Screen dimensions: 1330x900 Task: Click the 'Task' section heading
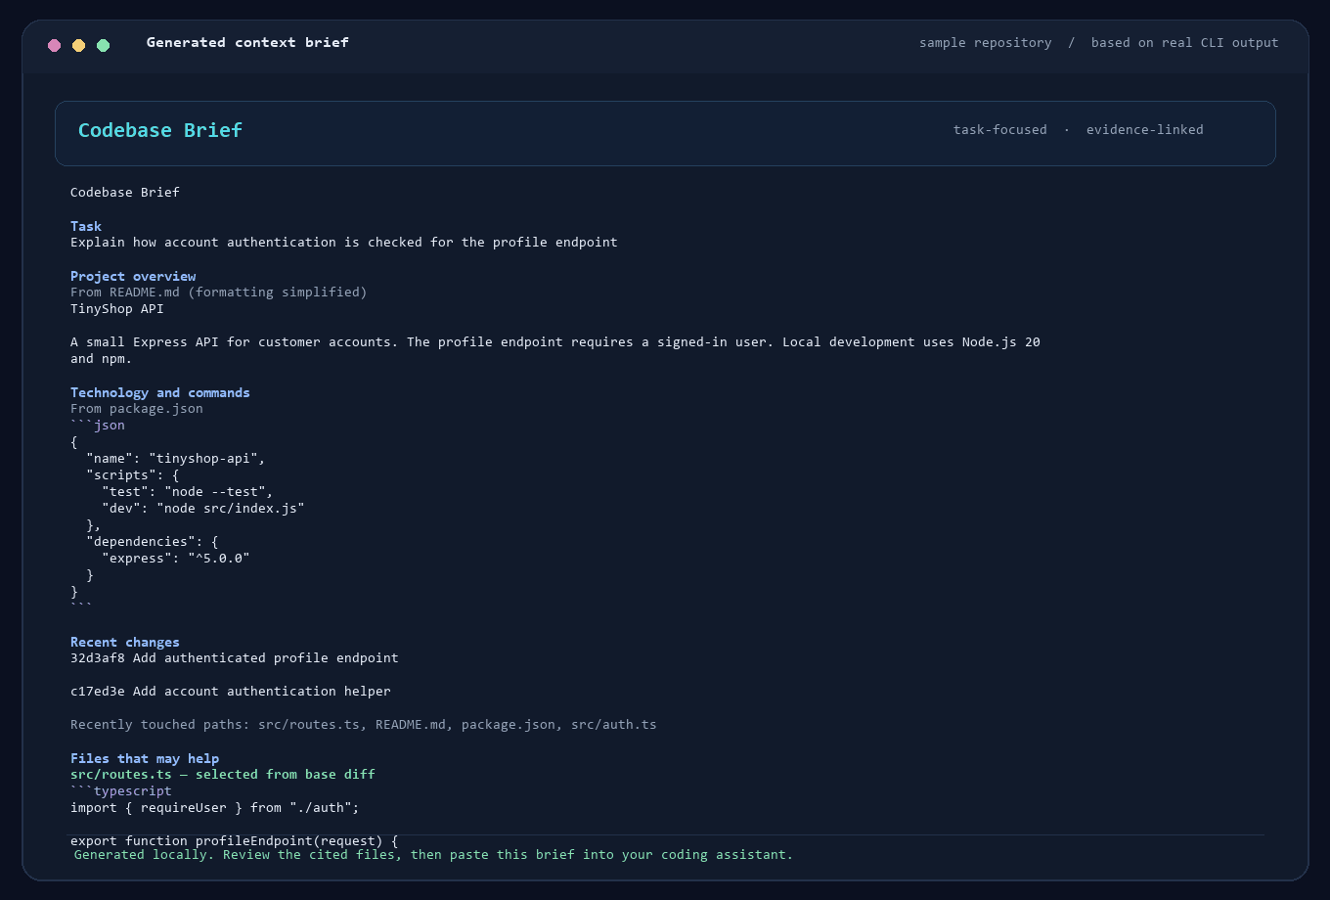(86, 226)
